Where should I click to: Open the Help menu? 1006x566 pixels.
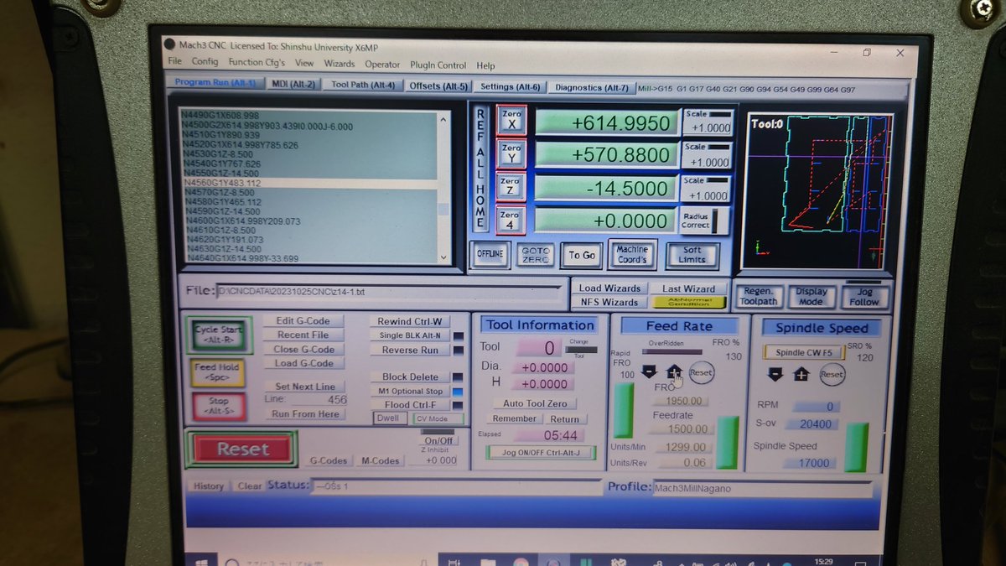(x=485, y=65)
